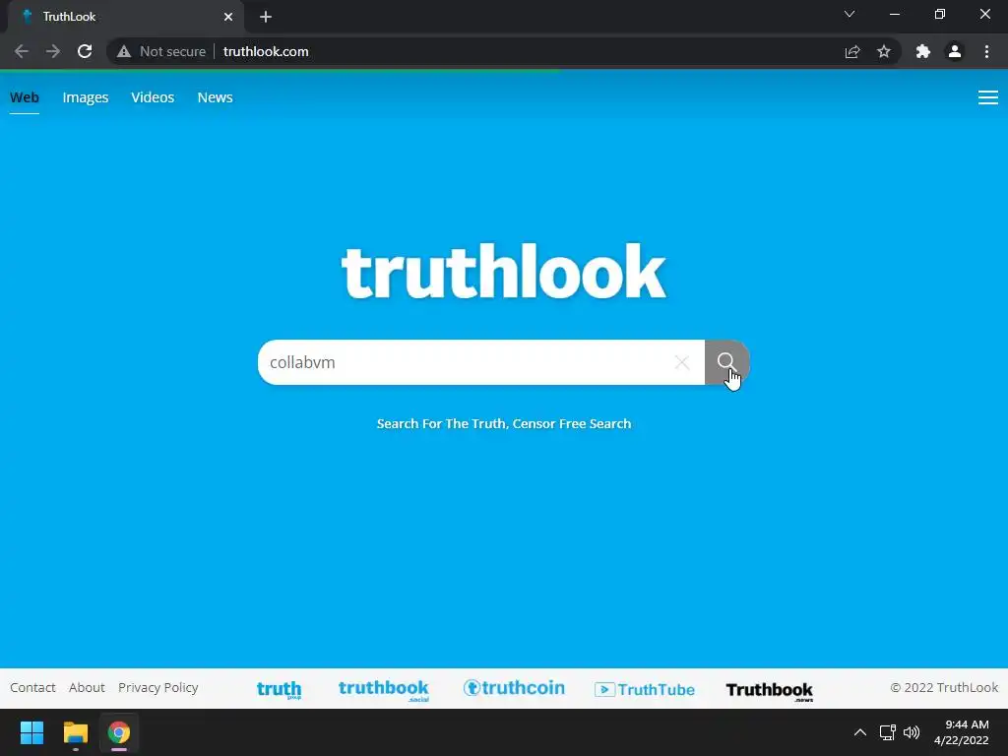Go forward in browser history
The image size is (1008, 756).
tap(53, 51)
